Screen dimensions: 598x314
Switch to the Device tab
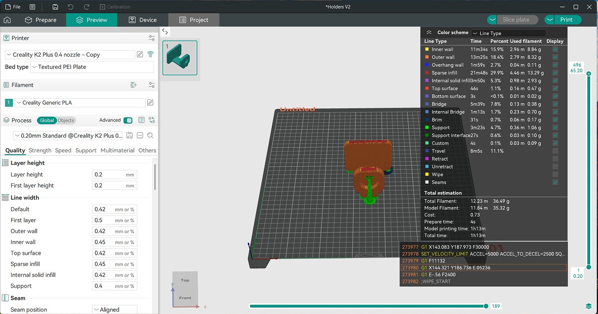click(143, 19)
